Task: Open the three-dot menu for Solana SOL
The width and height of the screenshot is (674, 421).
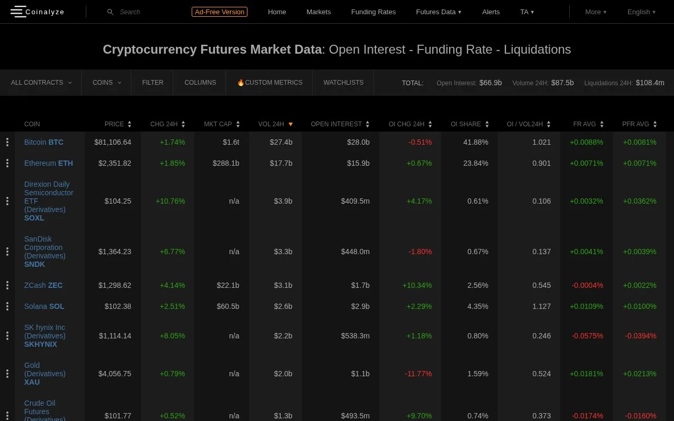Action: coord(7,306)
